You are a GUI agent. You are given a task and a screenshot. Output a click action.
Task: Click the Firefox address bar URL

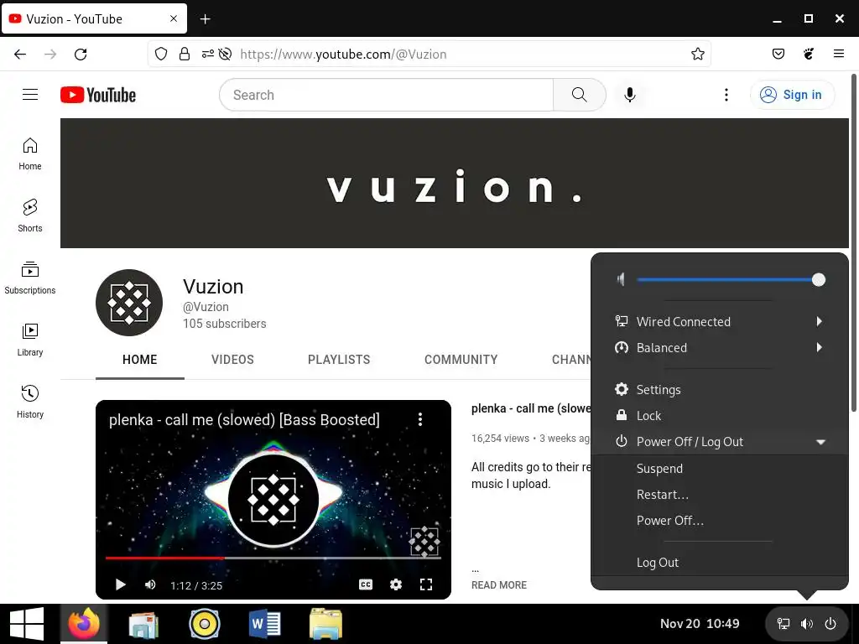343,54
